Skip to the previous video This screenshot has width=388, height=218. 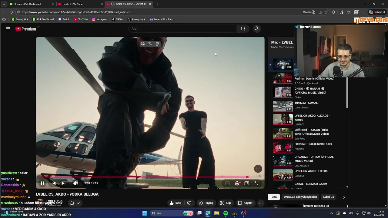(54, 183)
